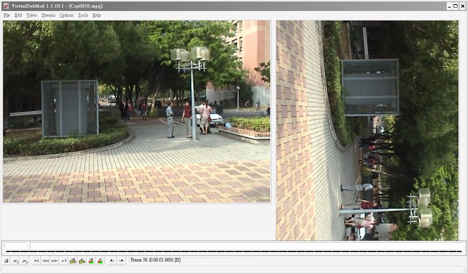This screenshot has height=274, width=468.
Task: Click the input video preview pane
Action: click(137, 112)
